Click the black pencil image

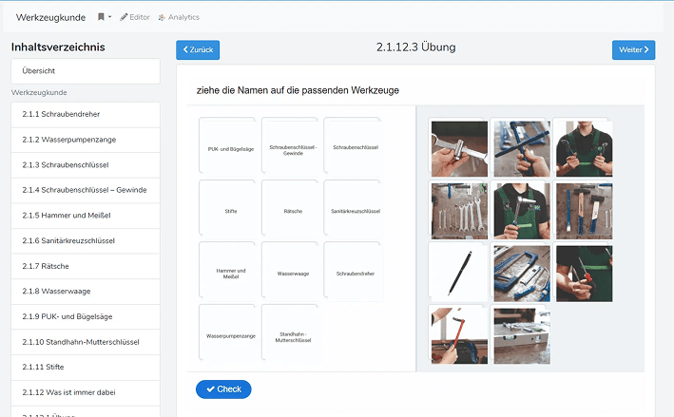(x=458, y=272)
